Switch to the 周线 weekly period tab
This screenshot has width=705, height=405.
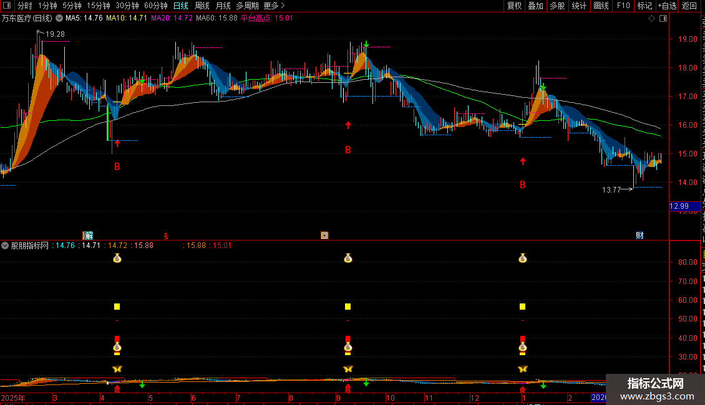pos(202,6)
